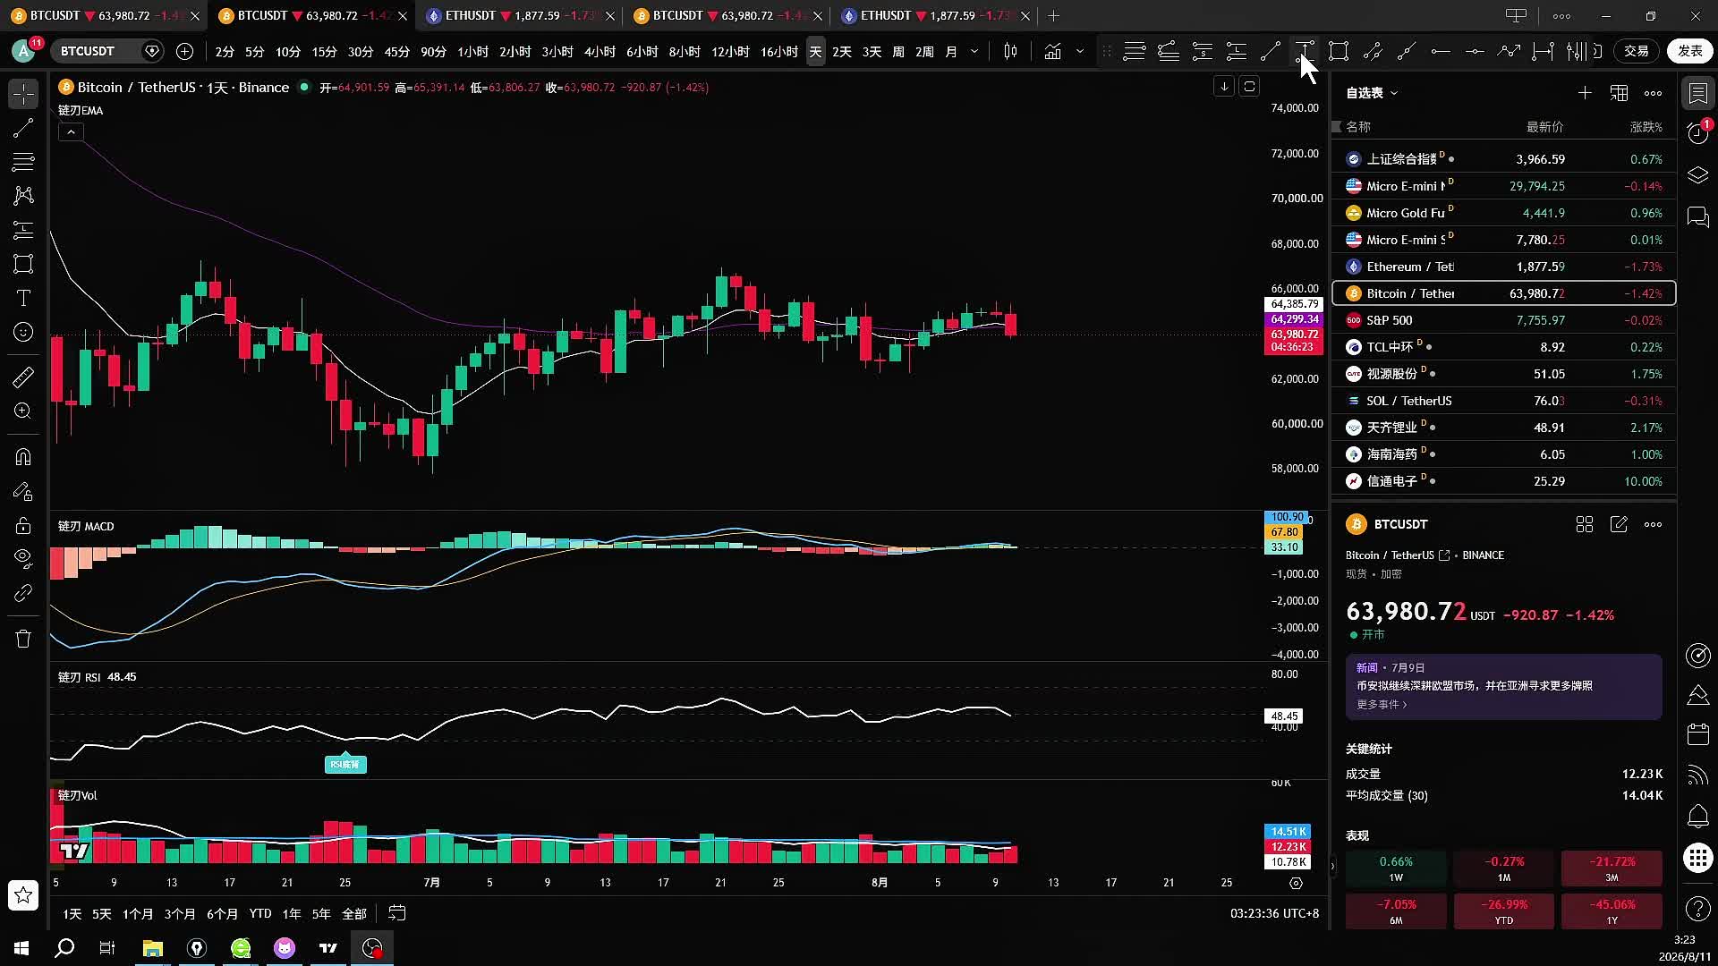Open the 更多事件 link
Viewport: 1718px width, 966px height.
tap(1382, 705)
